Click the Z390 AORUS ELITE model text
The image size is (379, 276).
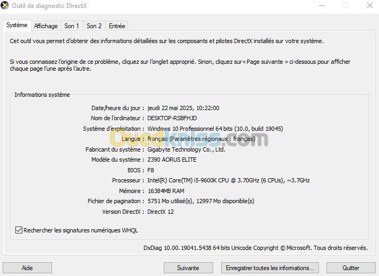point(172,160)
